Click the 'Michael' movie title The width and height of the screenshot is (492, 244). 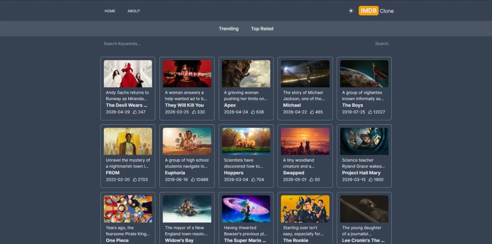pos(292,105)
